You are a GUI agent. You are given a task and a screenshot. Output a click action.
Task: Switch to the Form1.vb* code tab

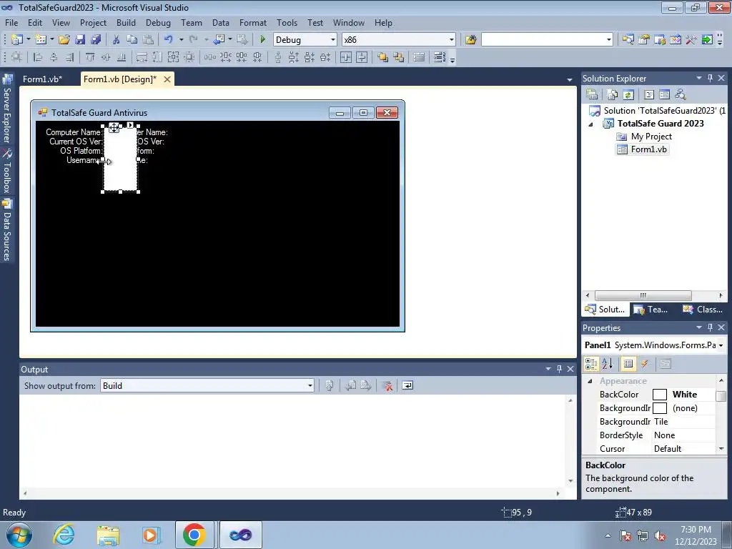click(42, 79)
